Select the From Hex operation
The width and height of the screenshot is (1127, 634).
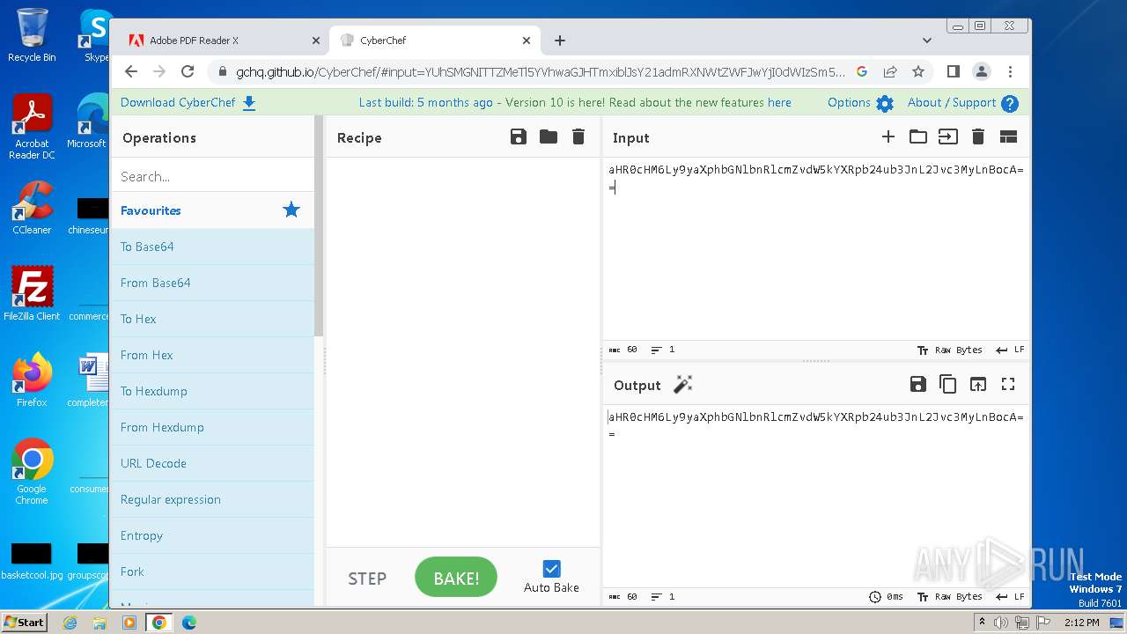tap(212, 355)
